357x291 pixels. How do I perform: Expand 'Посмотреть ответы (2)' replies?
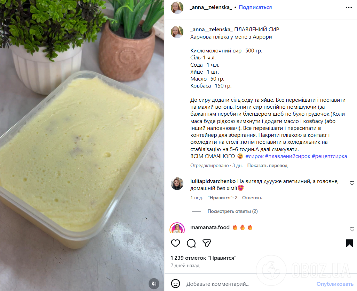232,211
